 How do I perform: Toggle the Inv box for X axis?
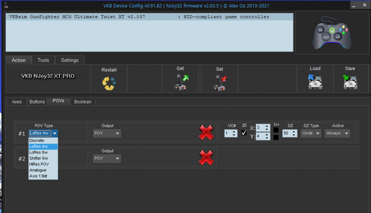276,130
